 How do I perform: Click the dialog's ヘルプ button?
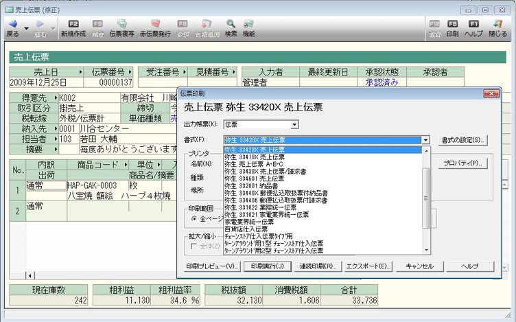[470, 266]
